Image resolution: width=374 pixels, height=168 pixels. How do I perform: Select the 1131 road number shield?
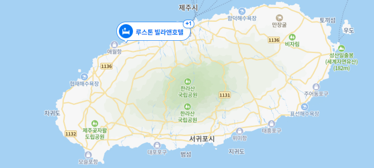(x=224, y=95)
